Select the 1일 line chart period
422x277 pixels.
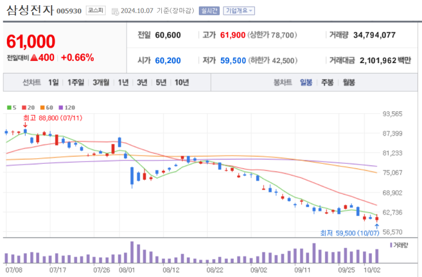pos(53,82)
